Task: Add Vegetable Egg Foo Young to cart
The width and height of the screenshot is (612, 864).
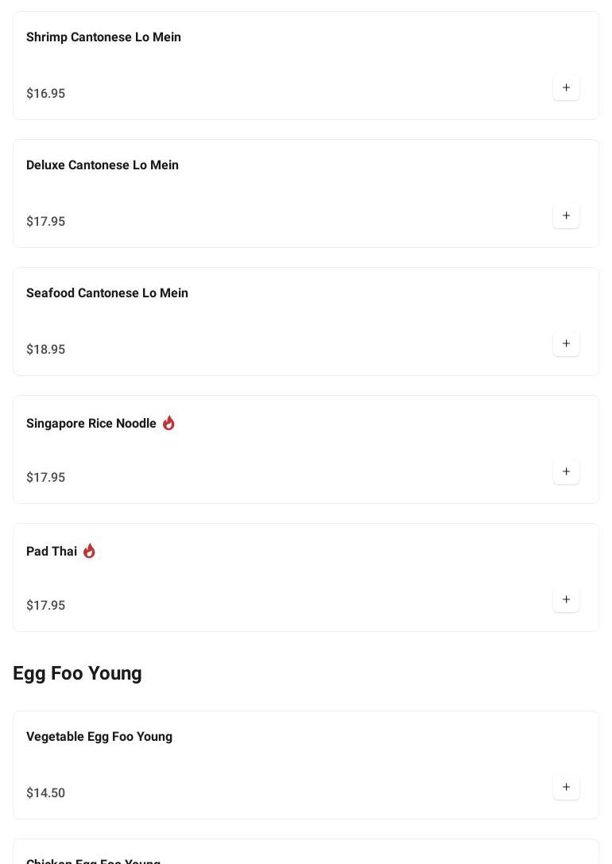Action: tap(566, 787)
